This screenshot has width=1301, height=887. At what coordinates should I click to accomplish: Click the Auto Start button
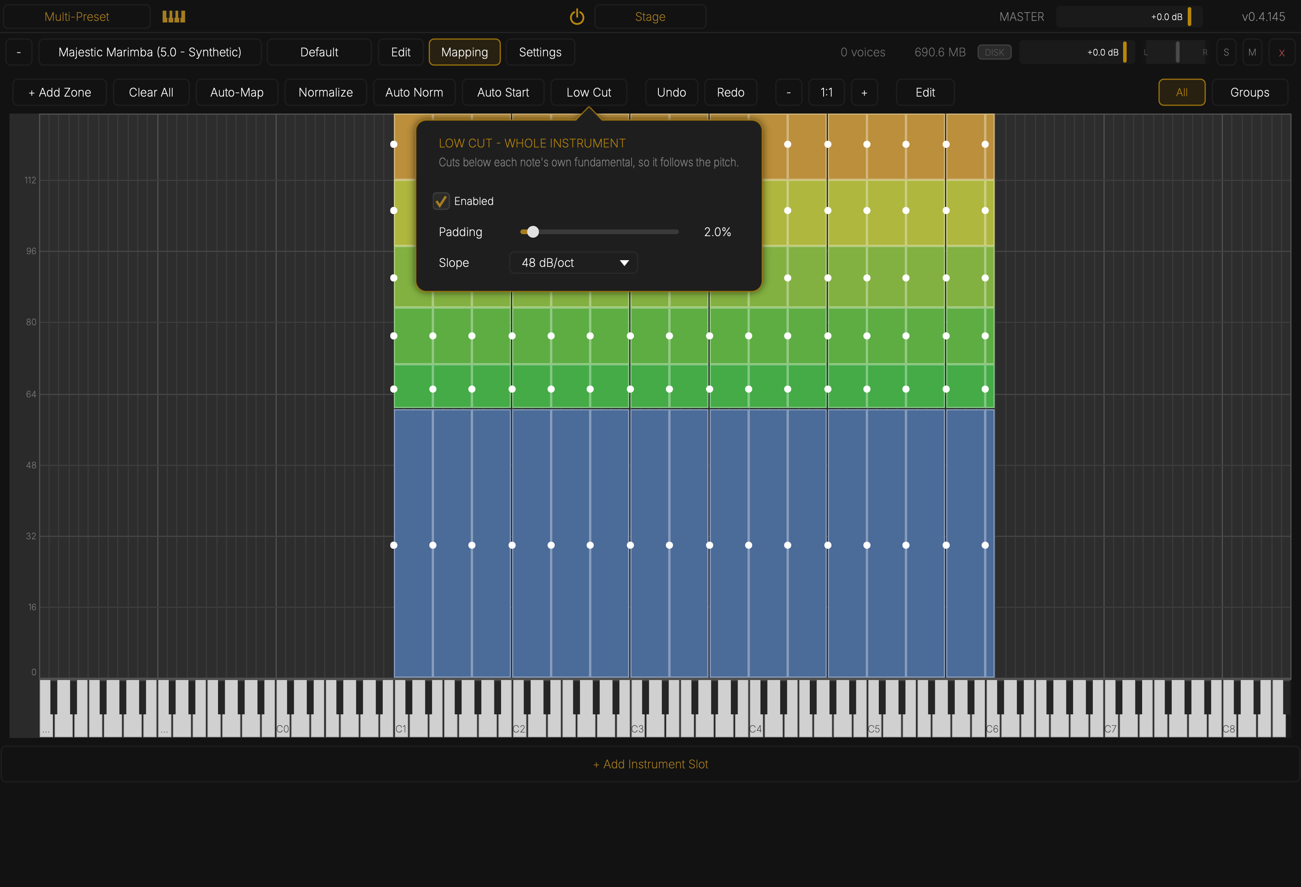pos(503,92)
